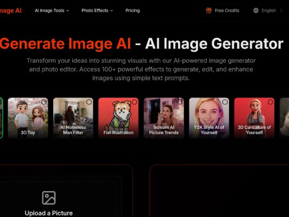This screenshot has width=289, height=217.
Task: Choose the Y2K Style AI of Yourself thumbnail
Action: click(x=209, y=118)
